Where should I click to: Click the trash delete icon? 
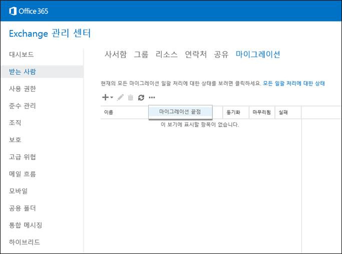click(130, 97)
